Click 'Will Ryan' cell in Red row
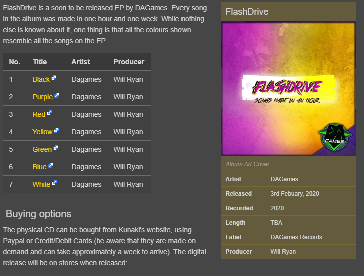The height and width of the screenshot is (276, 364). coord(128,114)
